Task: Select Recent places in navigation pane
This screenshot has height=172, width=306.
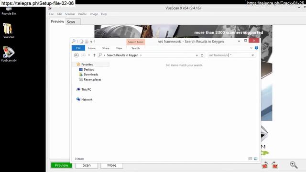Action: point(92,80)
